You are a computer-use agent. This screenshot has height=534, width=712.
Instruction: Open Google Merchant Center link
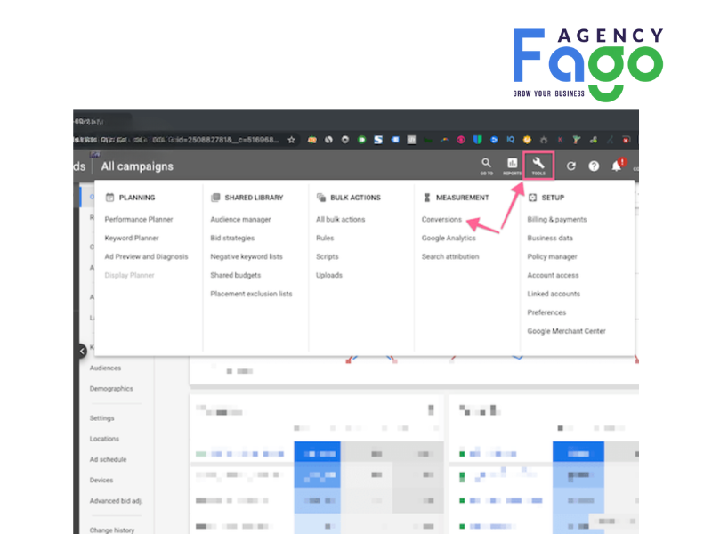click(566, 331)
